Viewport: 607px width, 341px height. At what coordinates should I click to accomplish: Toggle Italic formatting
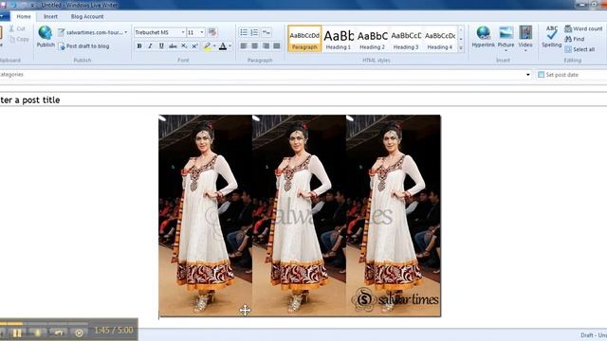(150, 46)
